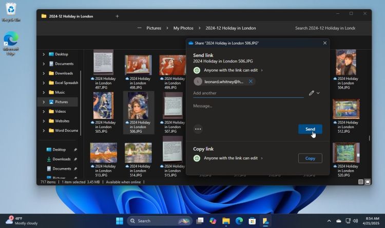
Task: Click the three-dots more options button
Action: click(198, 129)
